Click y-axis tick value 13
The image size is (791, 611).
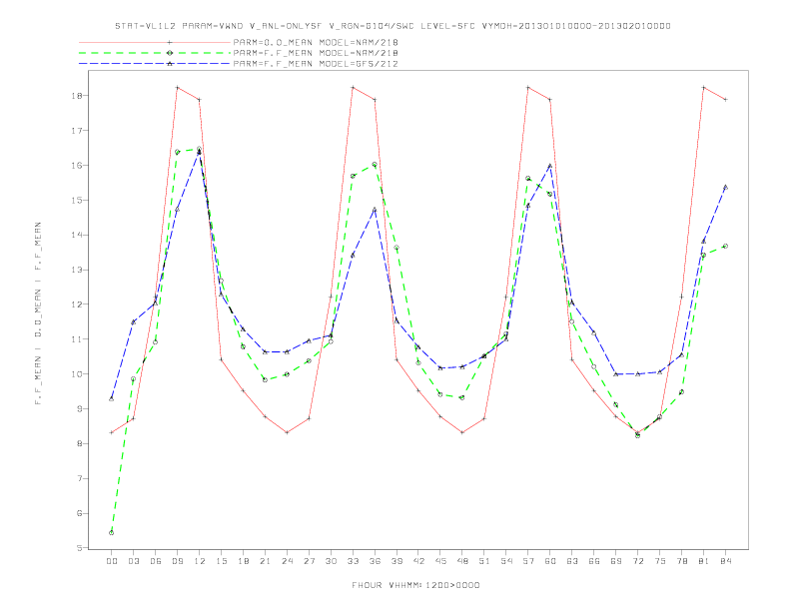(77, 270)
